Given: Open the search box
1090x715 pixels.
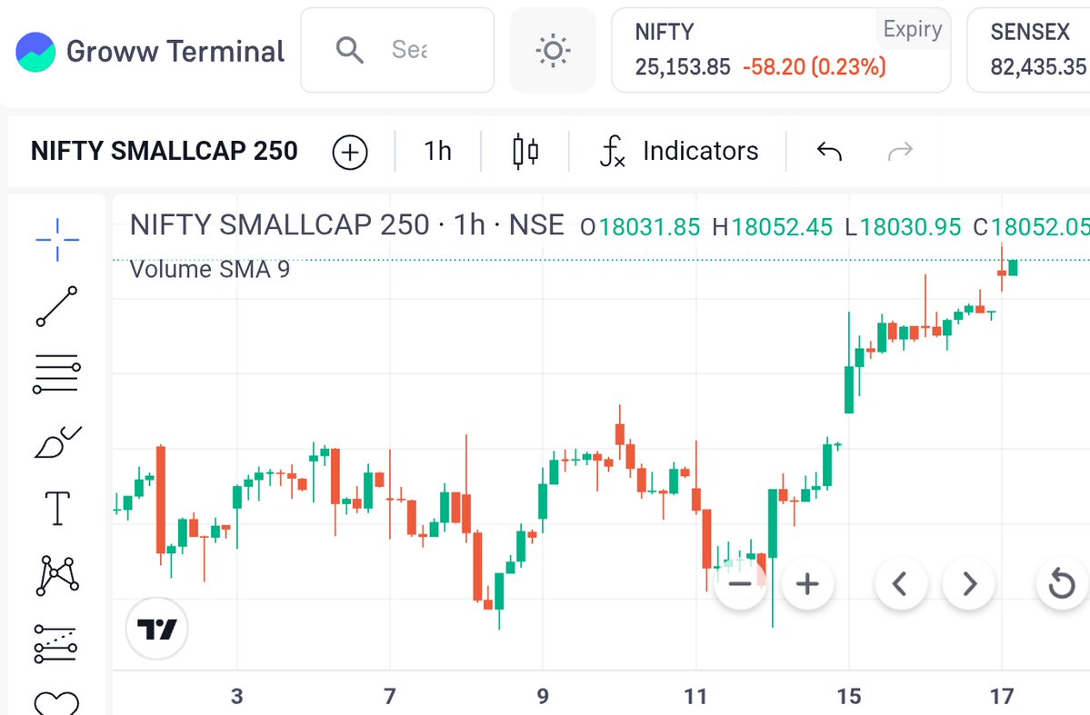Looking at the screenshot, I should (x=397, y=50).
